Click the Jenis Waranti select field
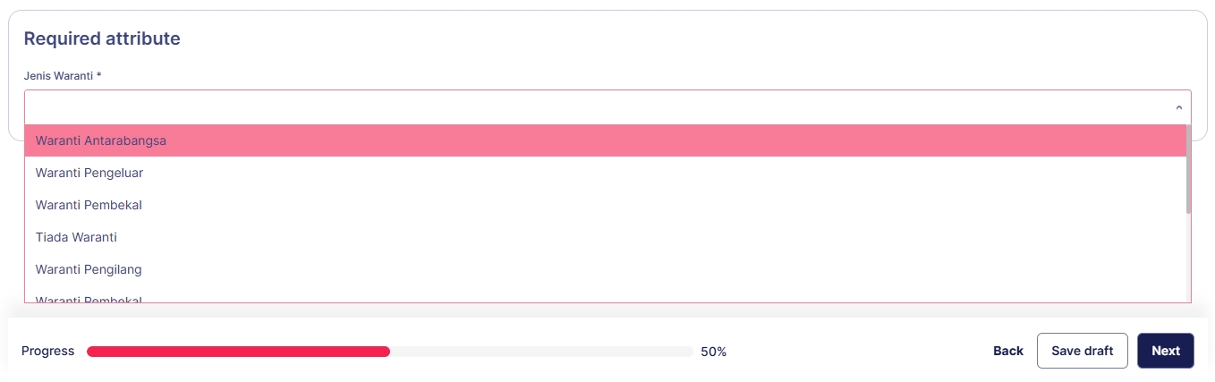Viewport: 1215px width, 382px height. (591, 107)
